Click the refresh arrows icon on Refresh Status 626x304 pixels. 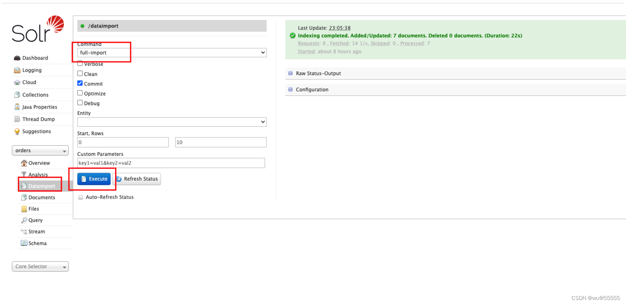(119, 179)
